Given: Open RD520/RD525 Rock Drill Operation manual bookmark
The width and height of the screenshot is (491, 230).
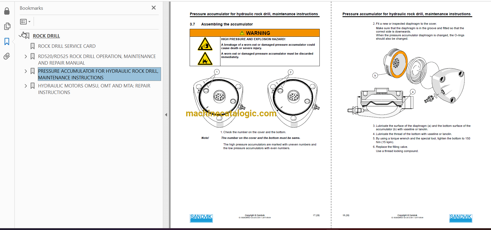Looking at the screenshot, I should 97,60.
